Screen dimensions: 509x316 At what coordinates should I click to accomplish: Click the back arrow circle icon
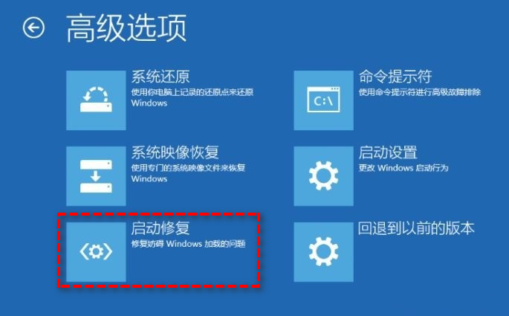(x=33, y=28)
